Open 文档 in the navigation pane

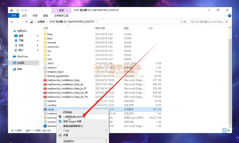coord(21,45)
